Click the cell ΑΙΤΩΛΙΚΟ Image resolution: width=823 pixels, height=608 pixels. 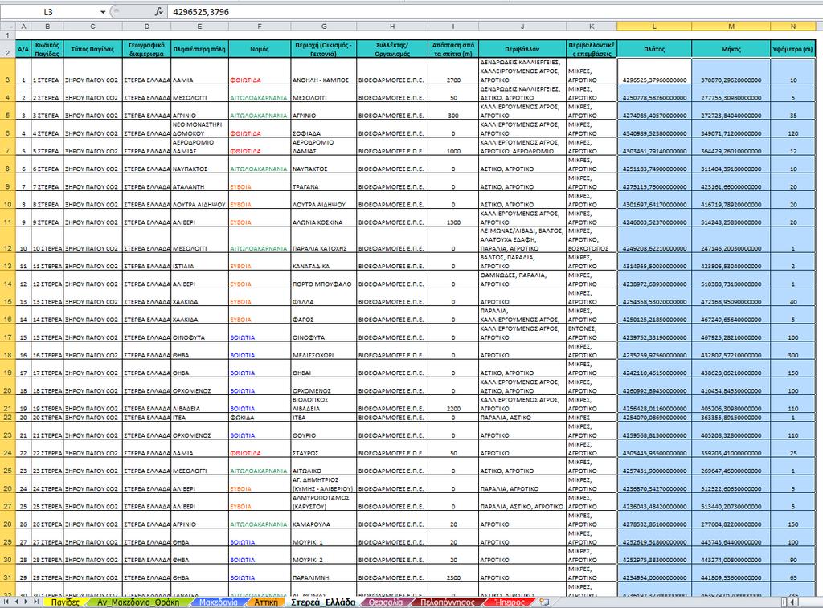point(323,467)
